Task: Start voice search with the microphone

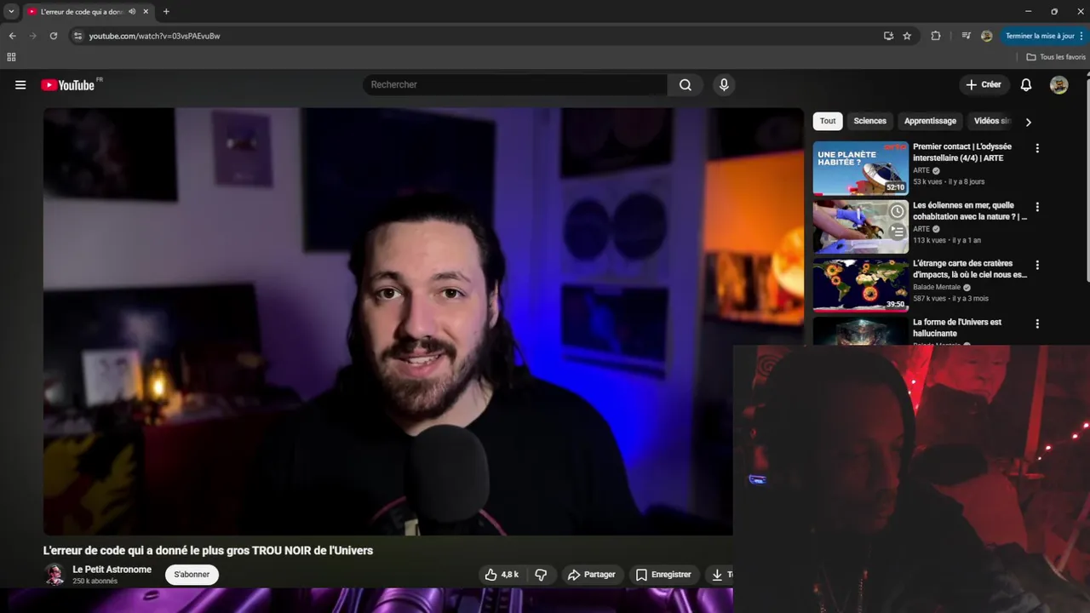Action: [x=724, y=85]
